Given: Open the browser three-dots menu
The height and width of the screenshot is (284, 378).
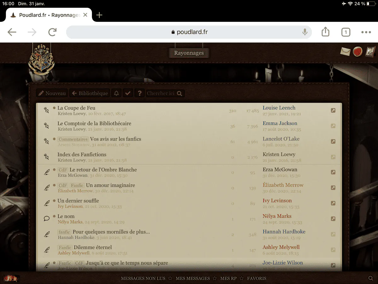Looking at the screenshot, I should (366, 32).
